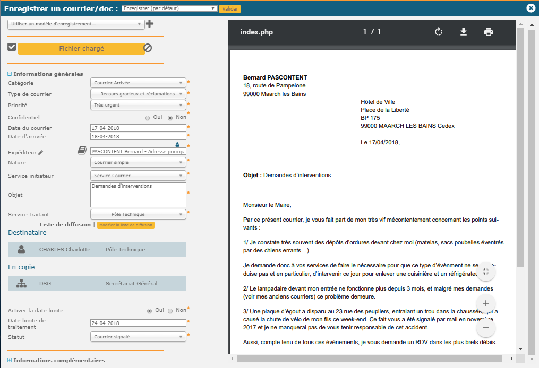This screenshot has width=539, height=368.
Task: Open the action dropdown showing Enregistrer (par défaut)
Action: pos(169,8)
